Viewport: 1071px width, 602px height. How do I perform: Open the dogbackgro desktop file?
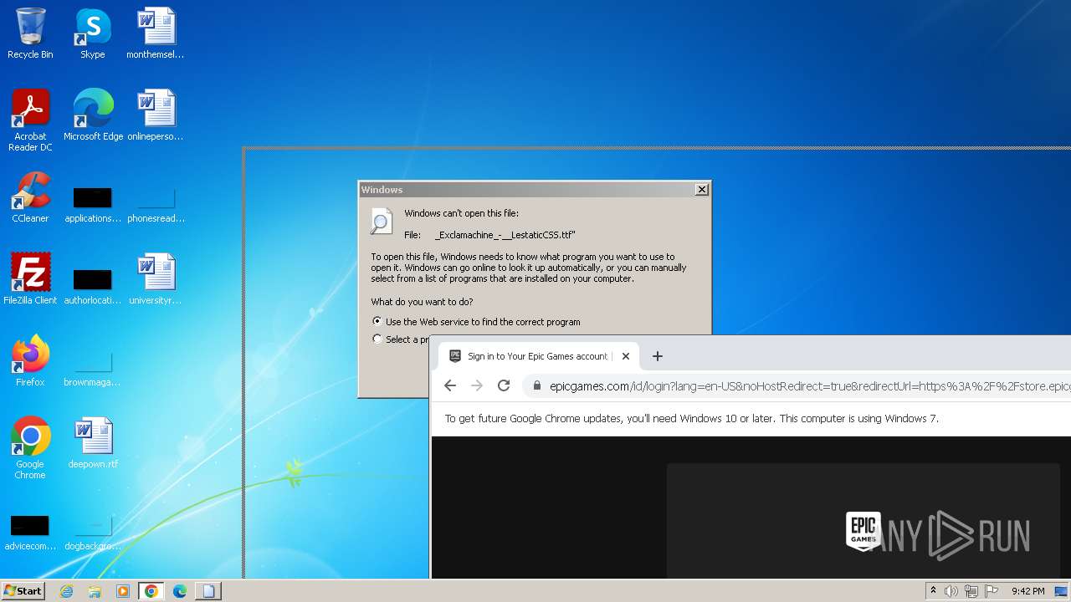point(93,533)
